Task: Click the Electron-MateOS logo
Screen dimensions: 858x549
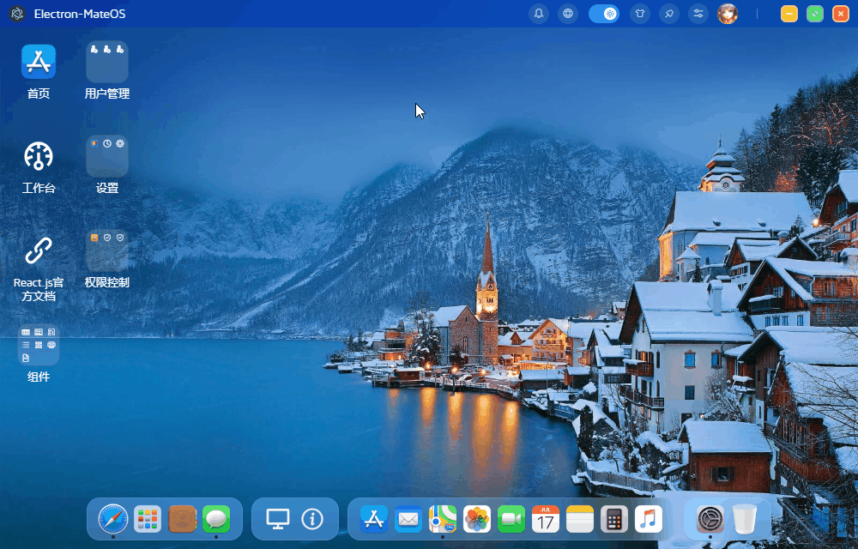Action: click(x=17, y=14)
